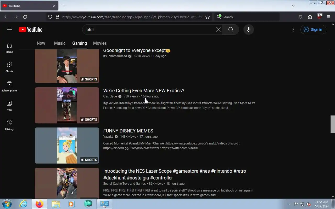Open Subscriptions in the sidebar
Viewport: 335px width, 209px height.
click(9, 87)
